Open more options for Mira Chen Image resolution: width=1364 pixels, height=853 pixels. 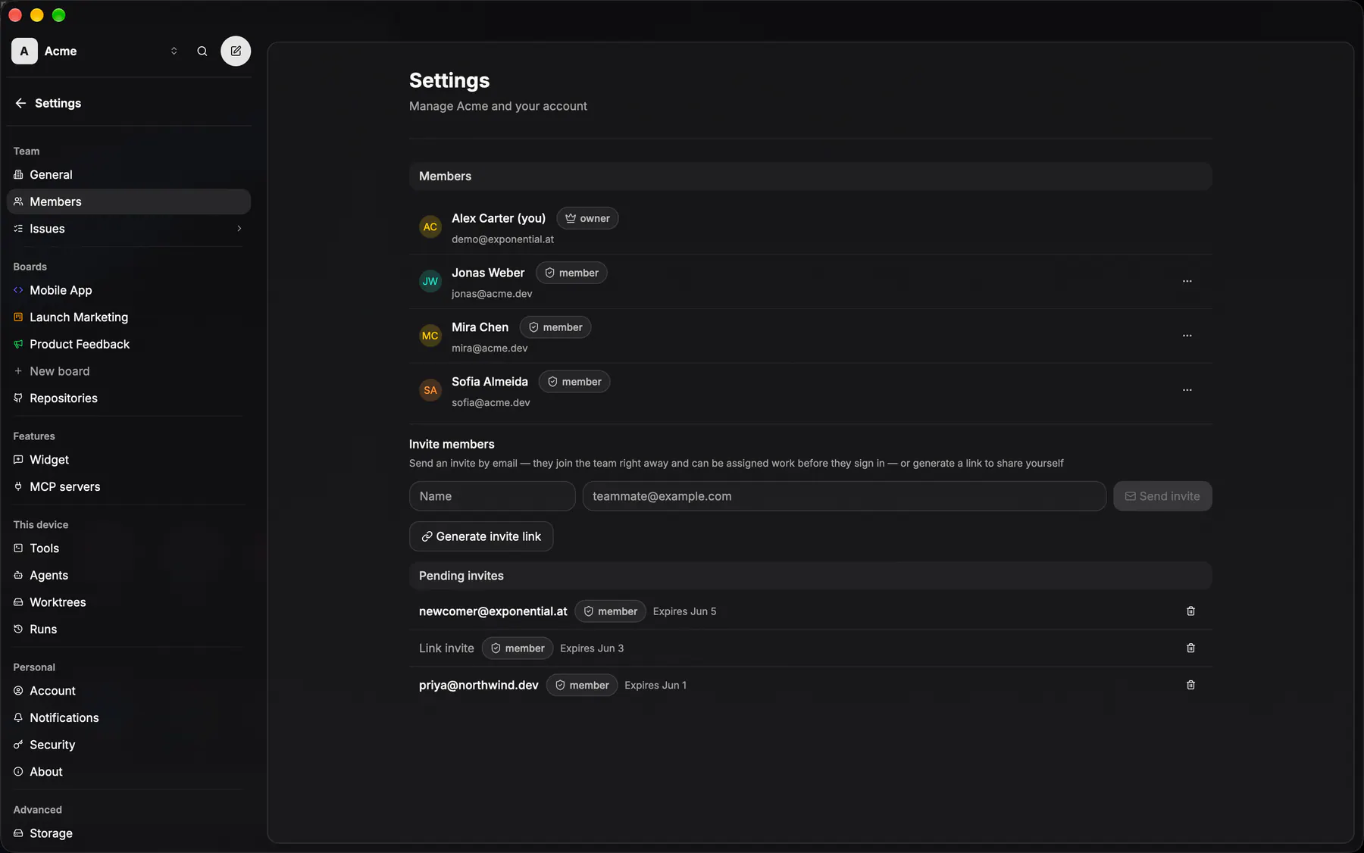[x=1187, y=336]
